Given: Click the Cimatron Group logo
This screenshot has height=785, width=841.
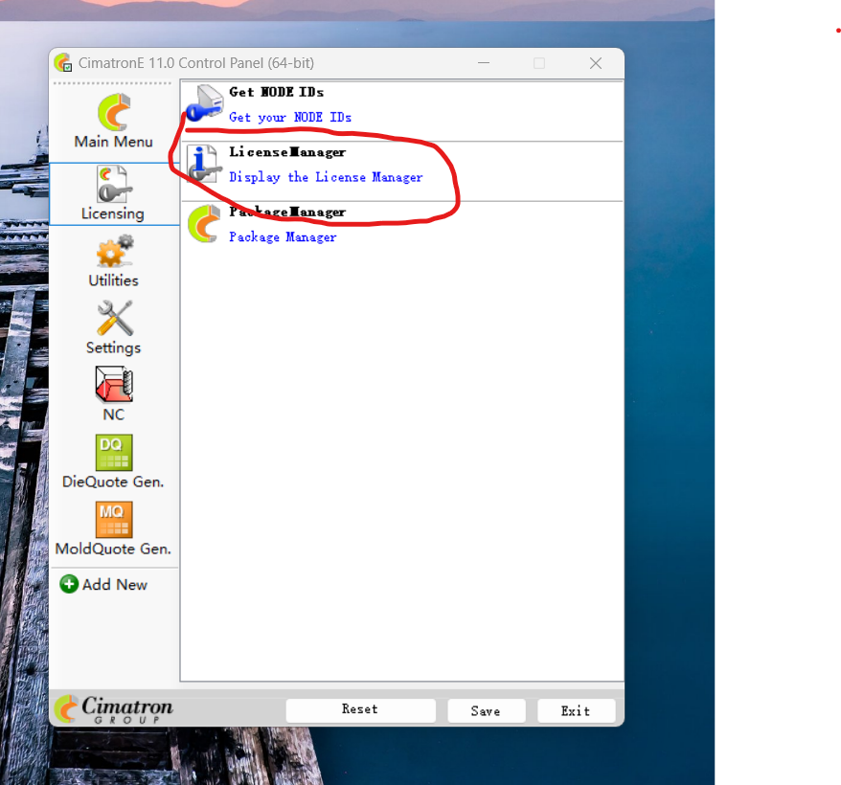Looking at the screenshot, I should [x=114, y=708].
